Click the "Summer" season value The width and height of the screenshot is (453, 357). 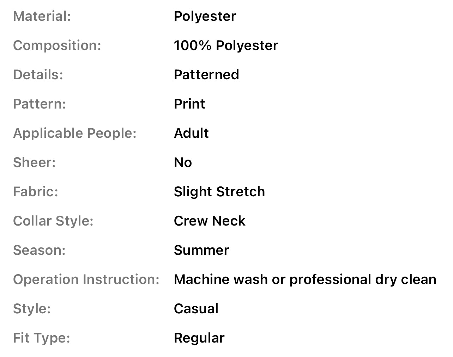201,250
